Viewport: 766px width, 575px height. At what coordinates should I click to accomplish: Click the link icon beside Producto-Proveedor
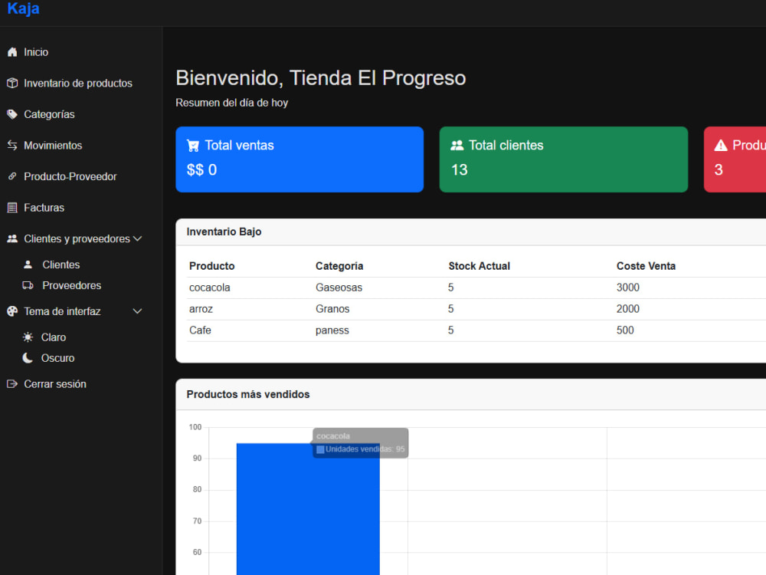click(x=12, y=176)
